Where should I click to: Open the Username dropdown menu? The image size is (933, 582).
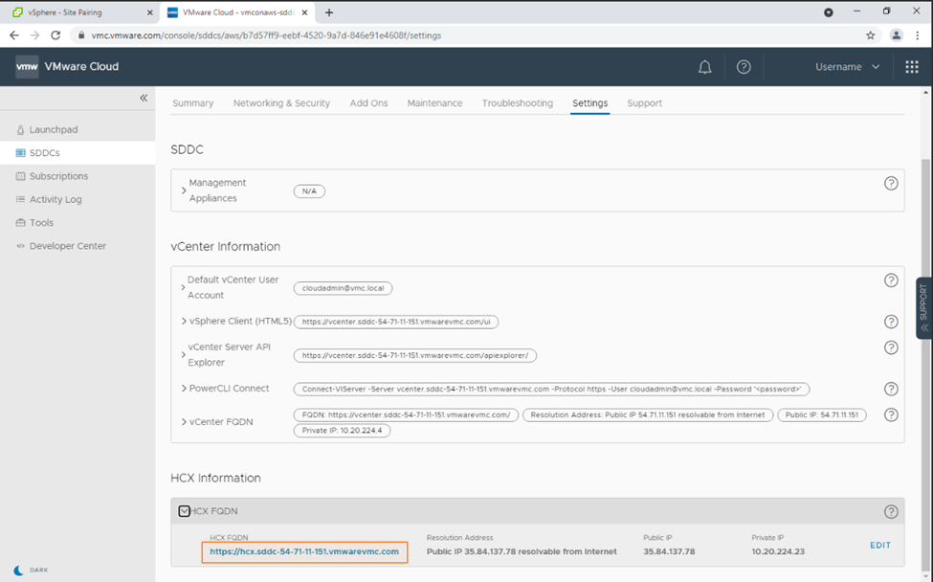[847, 67]
